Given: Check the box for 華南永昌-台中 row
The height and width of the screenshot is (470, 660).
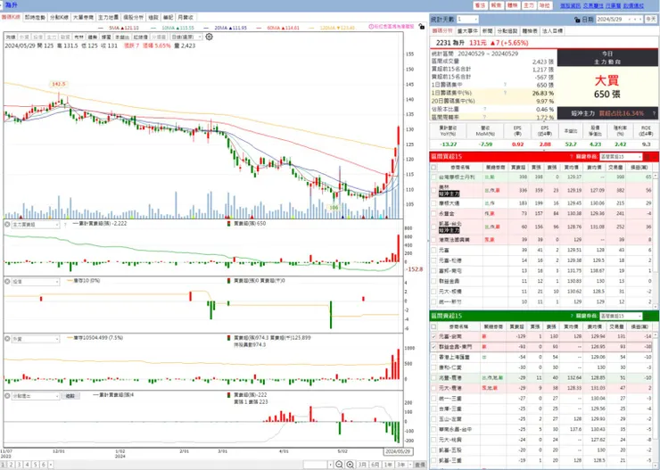Looking at the screenshot, I should (x=433, y=430).
